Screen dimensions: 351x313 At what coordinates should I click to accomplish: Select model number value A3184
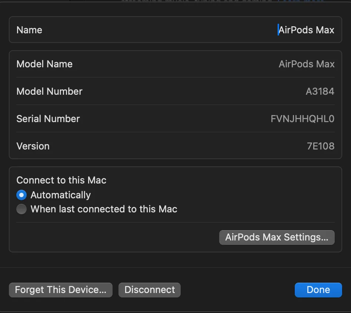tap(320, 91)
